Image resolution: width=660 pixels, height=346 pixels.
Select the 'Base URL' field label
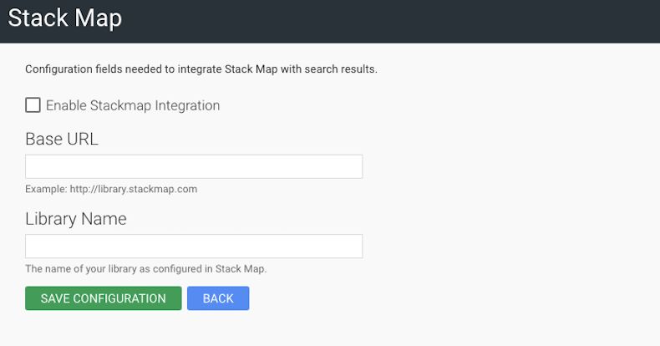(62, 139)
